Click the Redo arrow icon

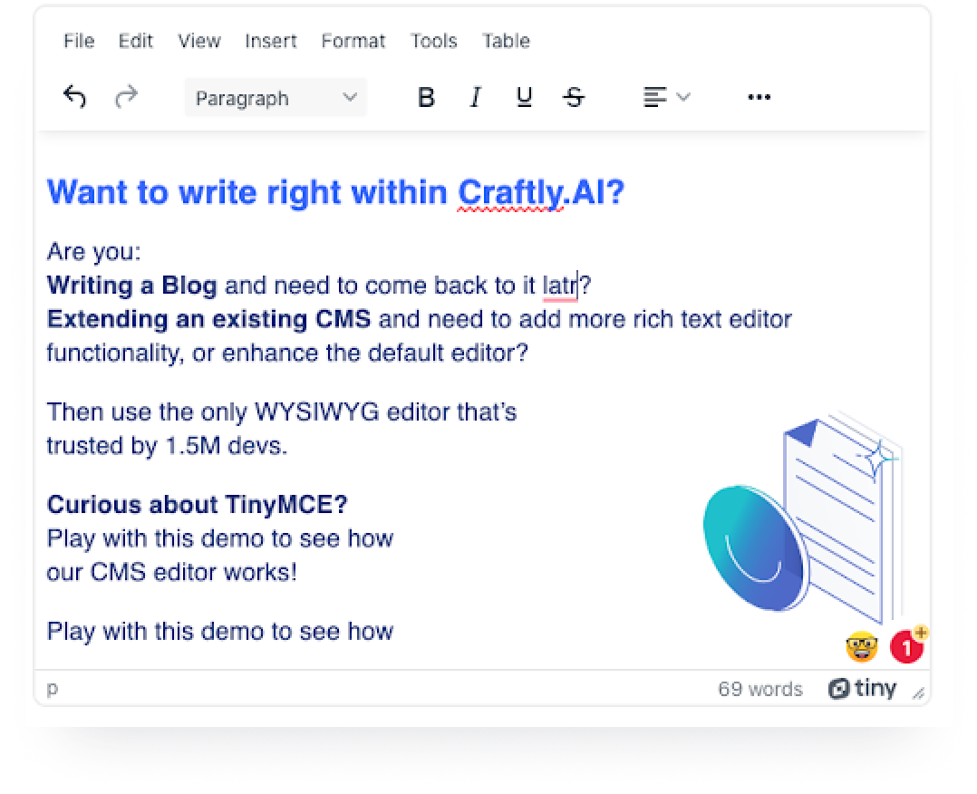tap(127, 97)
